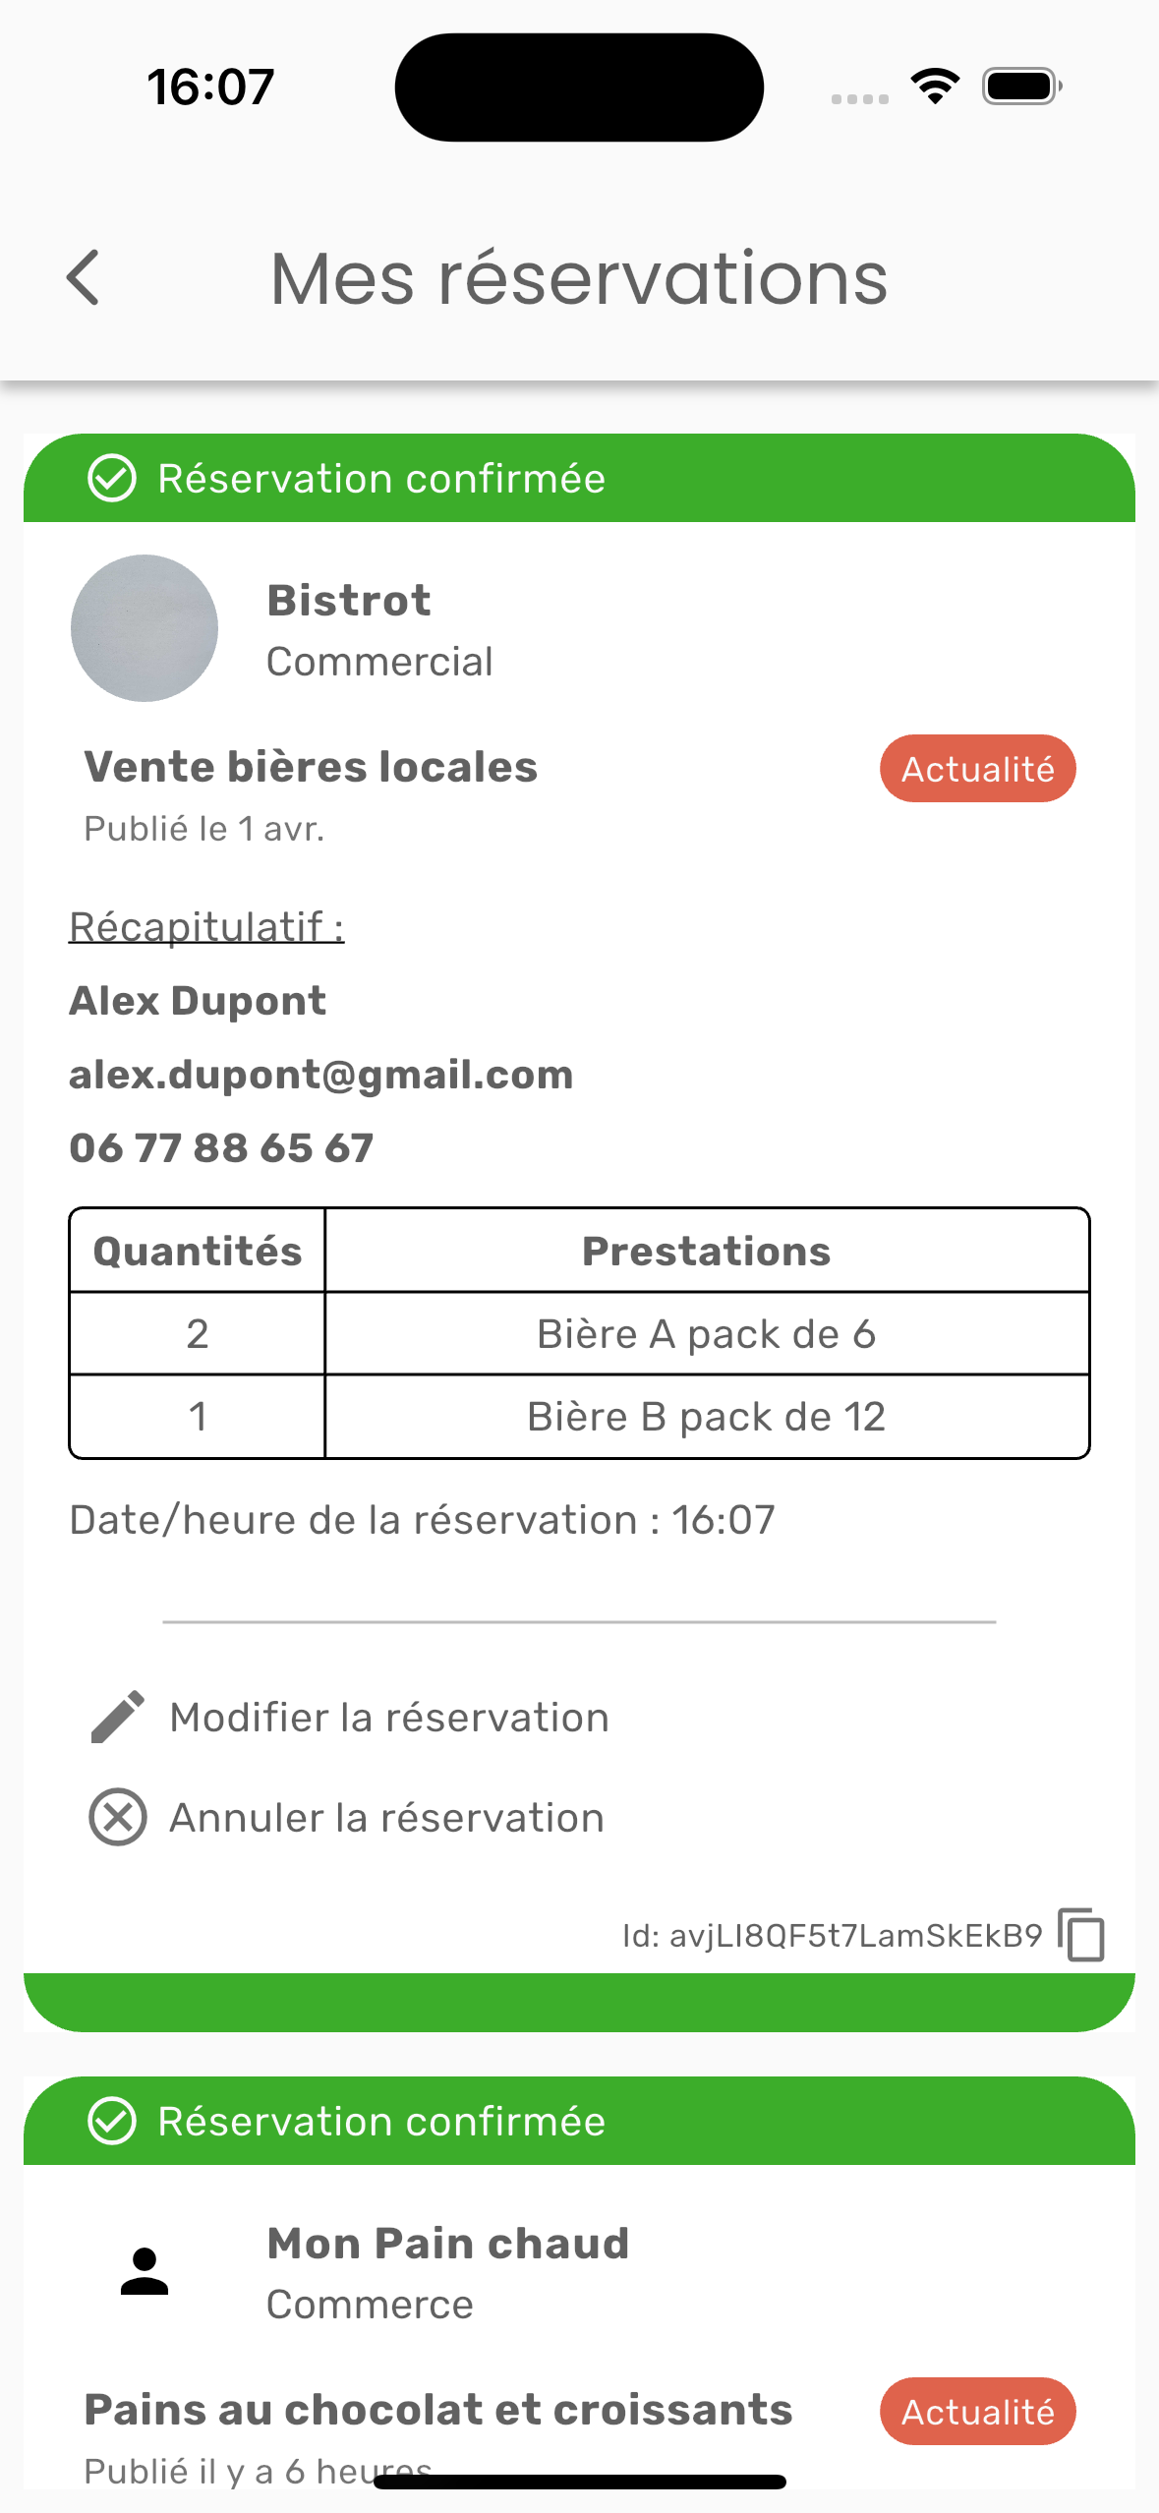The width and height of the screenshot is (1159, 2513).
Task: Tap the back chevron arrow
Action: pos(84,277)
